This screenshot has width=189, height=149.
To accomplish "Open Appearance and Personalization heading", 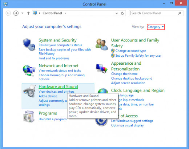I will [x=126, y=66].
